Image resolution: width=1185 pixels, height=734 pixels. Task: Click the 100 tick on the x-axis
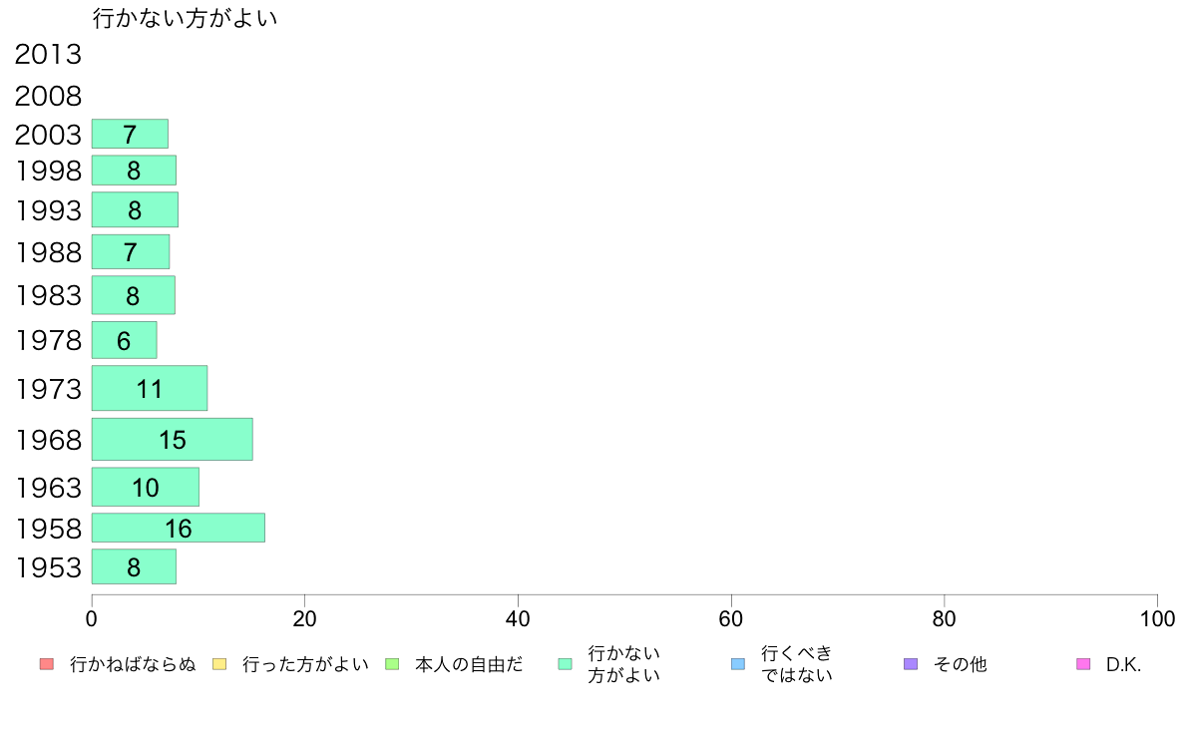coord(1157,619)
